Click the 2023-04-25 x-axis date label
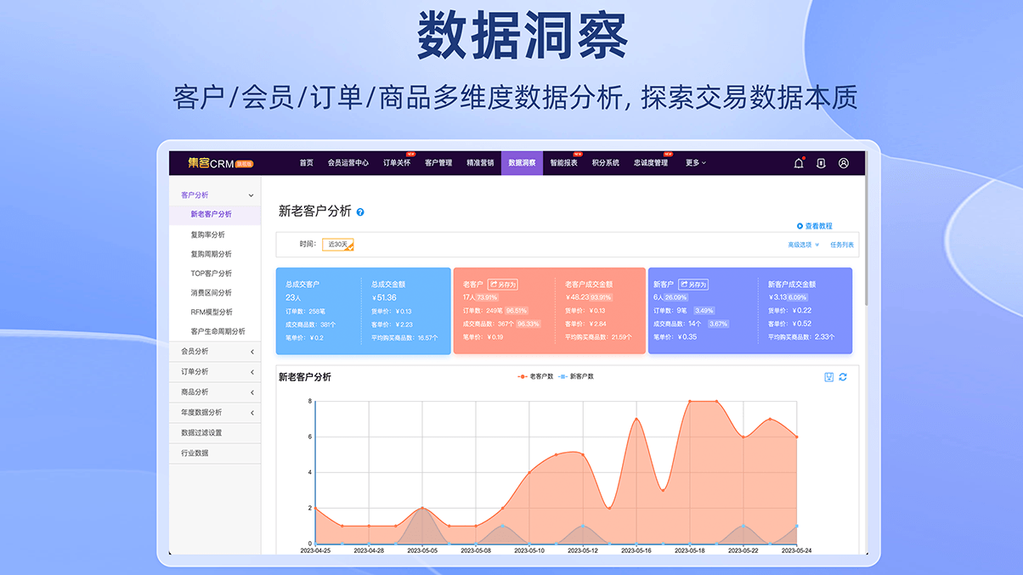The image size is (1023, 575). click(x=316, y=550)
